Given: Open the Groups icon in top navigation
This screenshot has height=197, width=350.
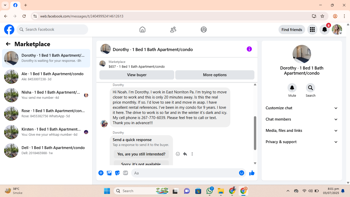Looking at the screenshot, I should [204, 29].
